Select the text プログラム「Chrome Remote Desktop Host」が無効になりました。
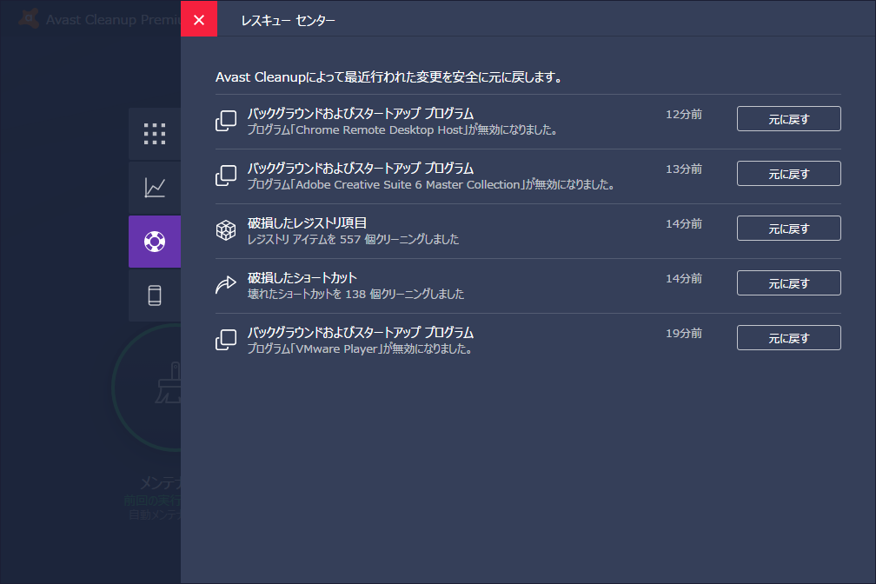Viewport: 876px width, 584px height. point(402,130)
